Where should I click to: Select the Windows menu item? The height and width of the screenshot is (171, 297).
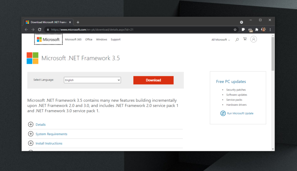pos(102,39)
